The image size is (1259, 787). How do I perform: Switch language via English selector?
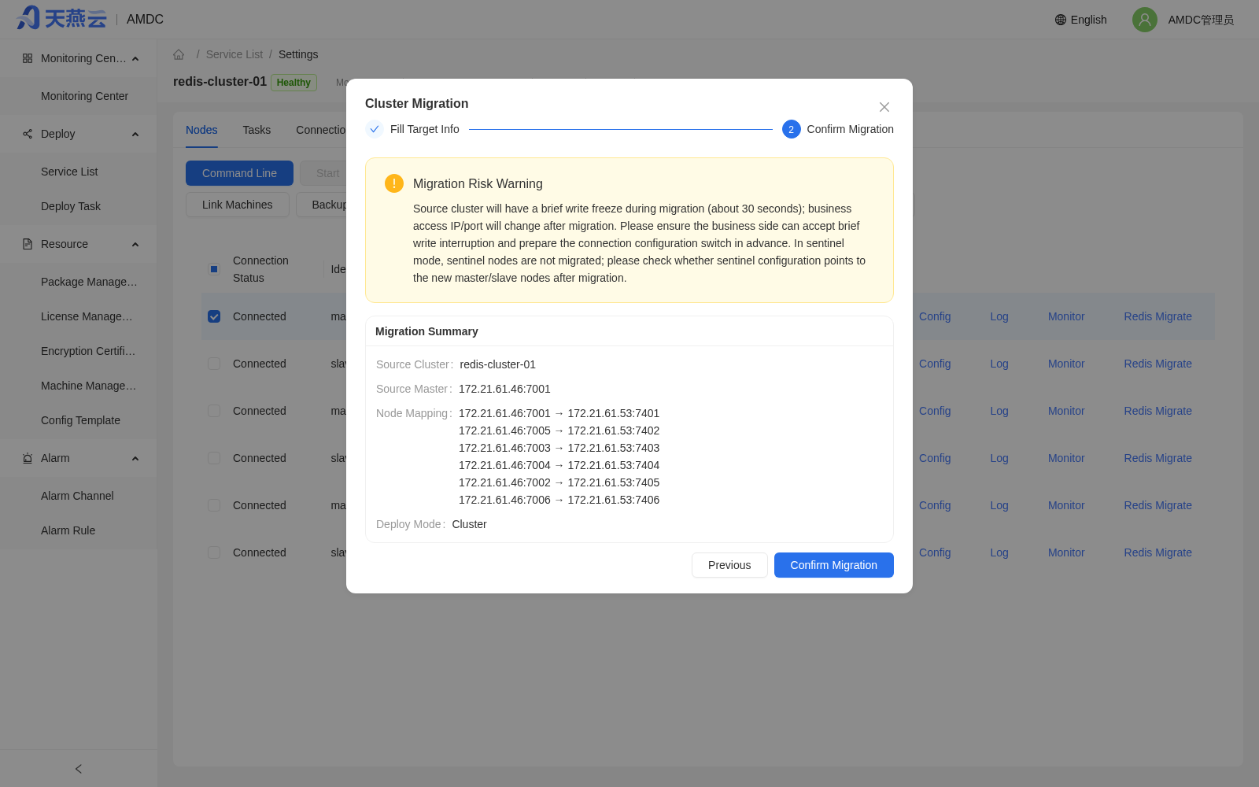pos(1080,20)
